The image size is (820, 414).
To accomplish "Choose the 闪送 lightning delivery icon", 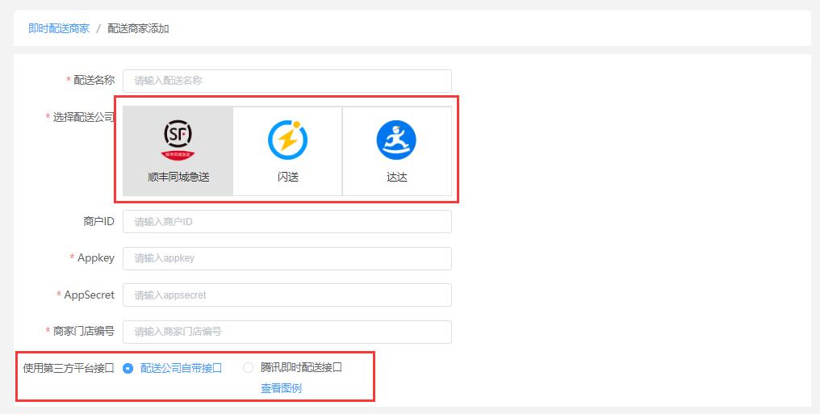I will tap(287, 140).
